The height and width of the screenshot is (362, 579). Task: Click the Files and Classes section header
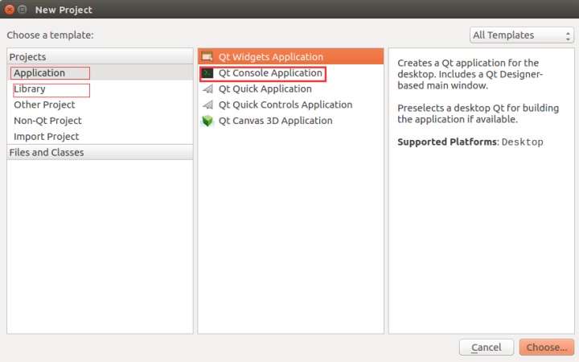pos(100,152)
